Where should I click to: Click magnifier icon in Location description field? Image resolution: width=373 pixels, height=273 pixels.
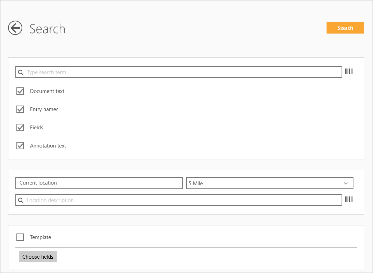pos(21,200)
